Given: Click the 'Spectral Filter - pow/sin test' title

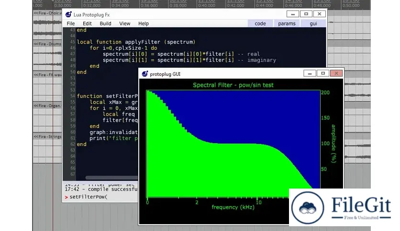Looking at the screenshot, I should (x=233, y=85).
